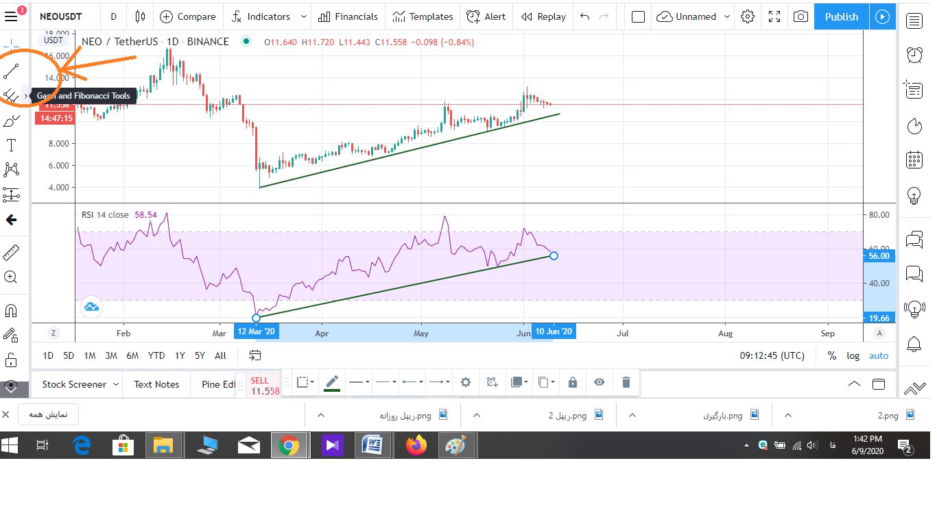The width and height of the screenshot is (937, 526).
Task: Toggle Stay in Drawing Mode pencil-lock
Action: (11, 335)
